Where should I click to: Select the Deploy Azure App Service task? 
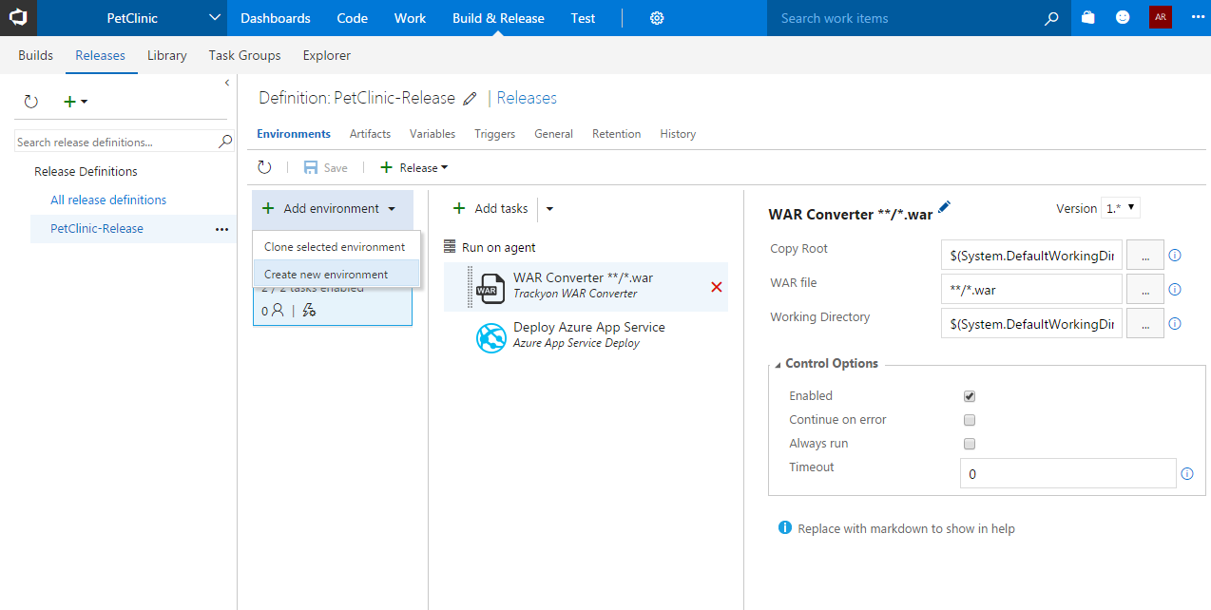pyautogui.click(x=586, y=336)
